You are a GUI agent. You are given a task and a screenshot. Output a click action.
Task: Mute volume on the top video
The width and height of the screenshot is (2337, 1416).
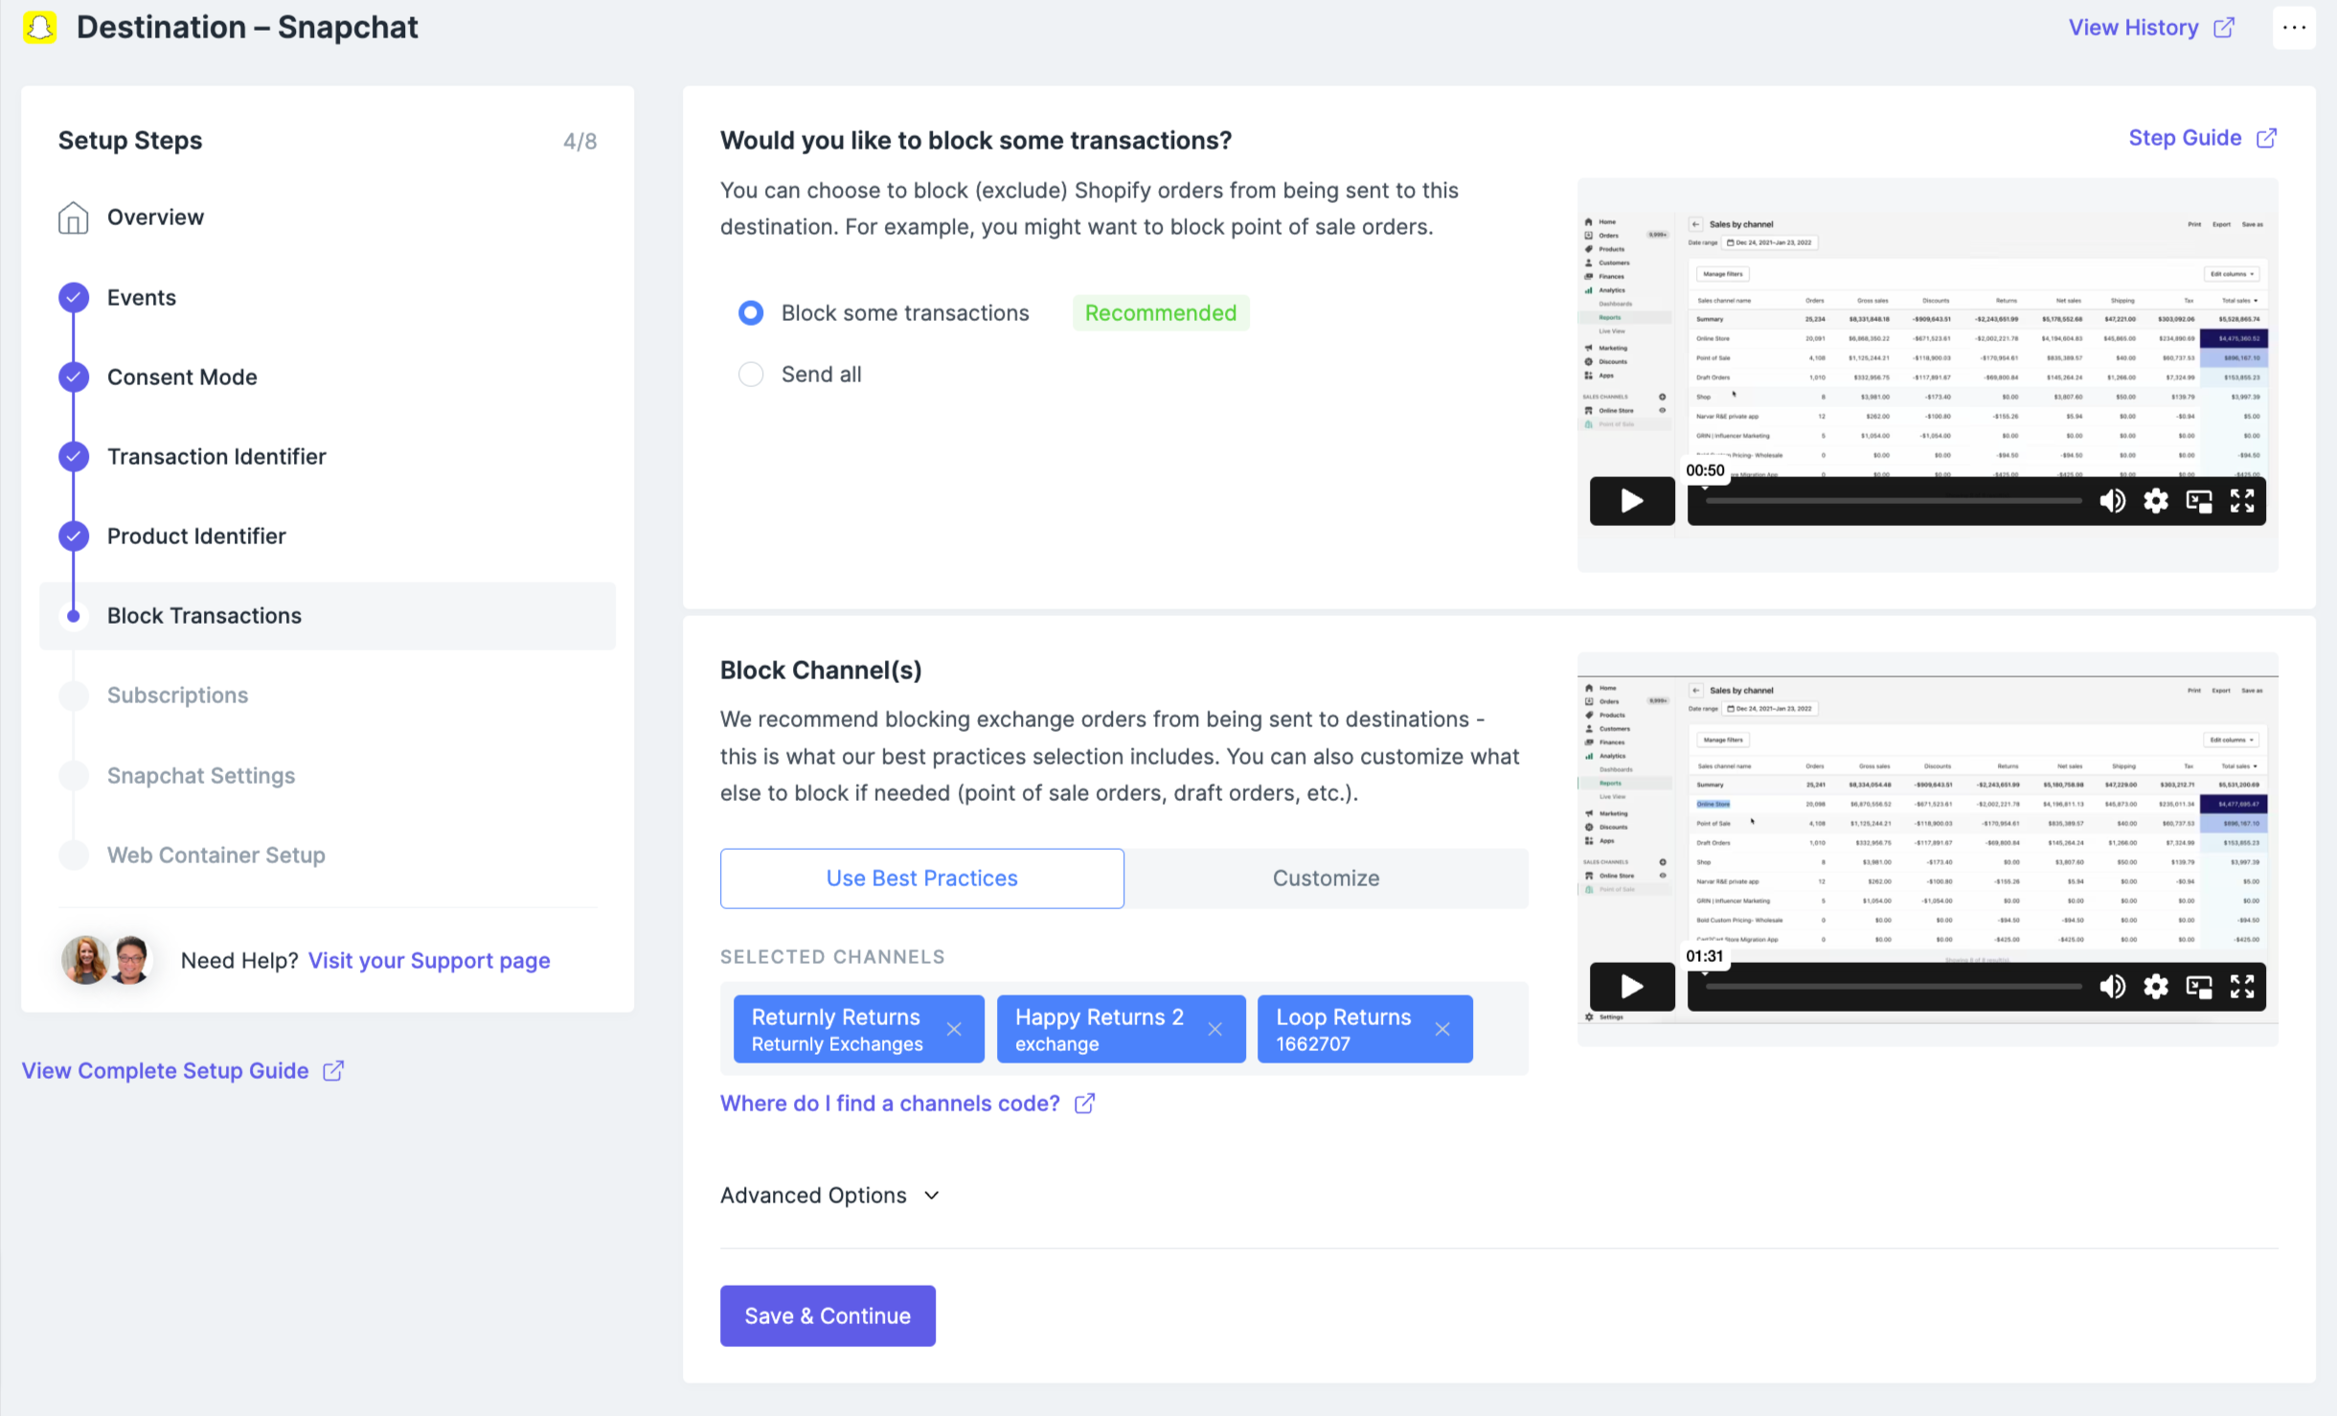2112,501
